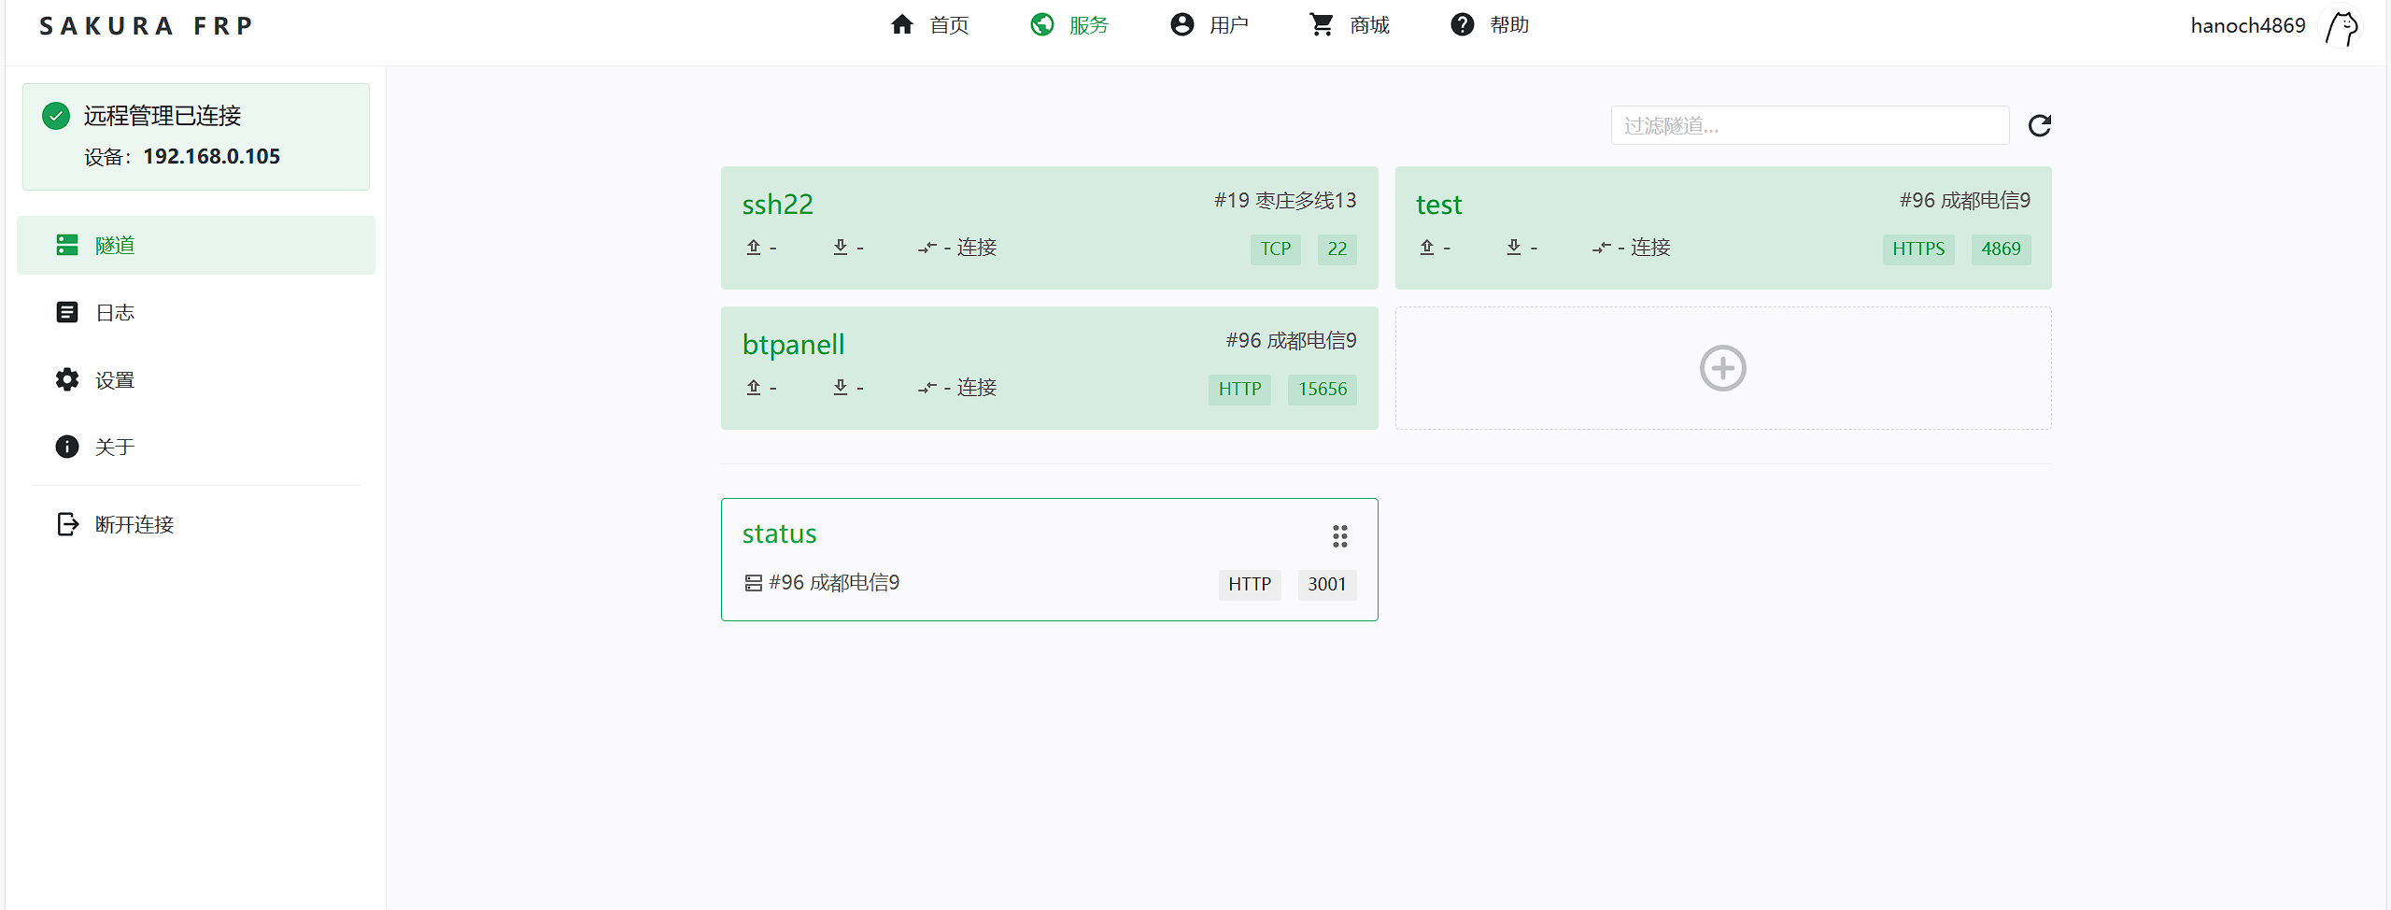Click the shopping cart icon for 商城
The width and height of the screenshot is (2391, 910).
[x=1321, y=24]
